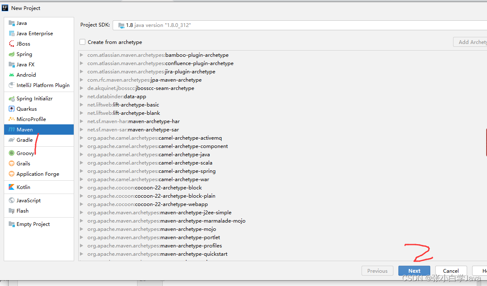The width and height of the screenshot is (487, 286).
Task: Click the Quarkus icon
Action: click(x=12, y=109)
